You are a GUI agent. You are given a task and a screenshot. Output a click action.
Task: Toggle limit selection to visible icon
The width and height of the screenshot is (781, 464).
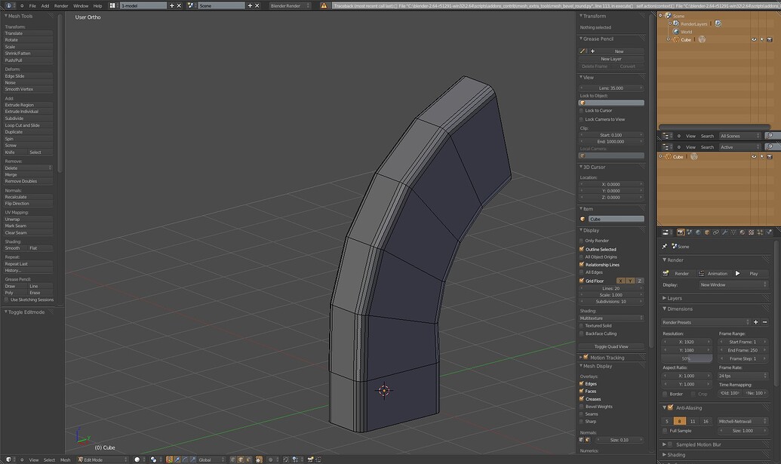click(259, 459)
